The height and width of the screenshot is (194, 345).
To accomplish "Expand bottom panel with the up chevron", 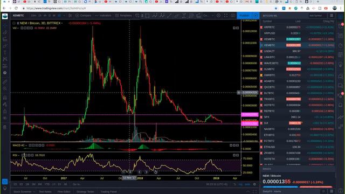I will pyautogui.click(x=248, y=192).
